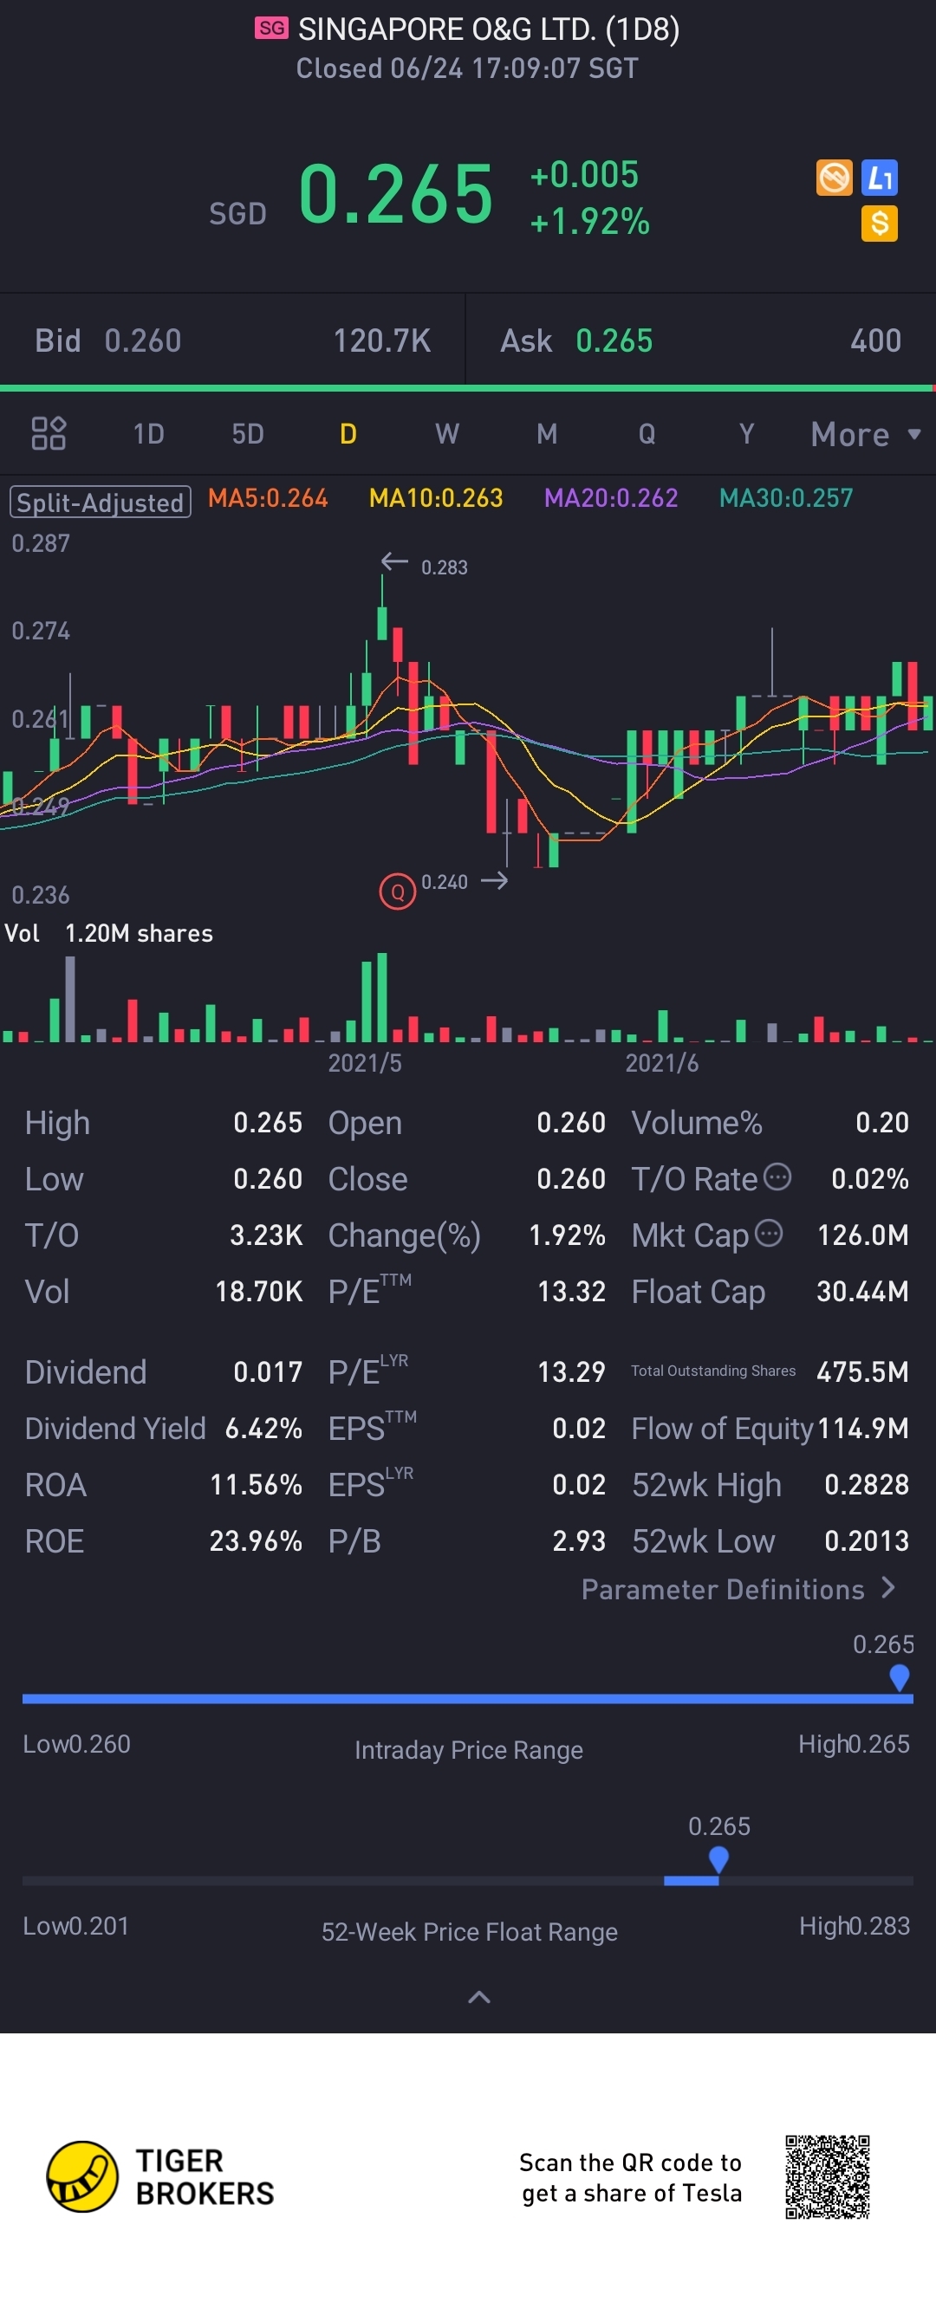Toggle the Split-Adjusted chart option
Screen dimensions: 936x2321
(100, 502)
